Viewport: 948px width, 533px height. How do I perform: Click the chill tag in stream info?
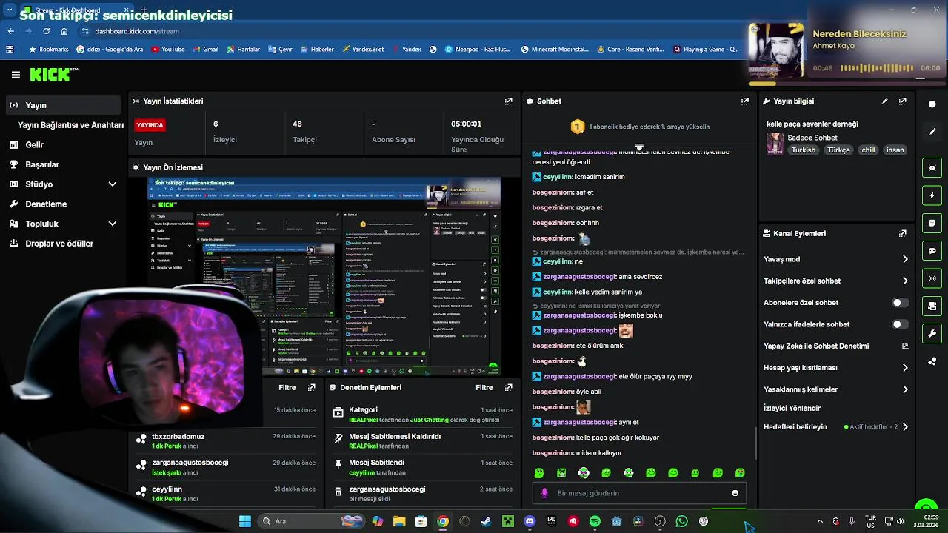(868, 150)
